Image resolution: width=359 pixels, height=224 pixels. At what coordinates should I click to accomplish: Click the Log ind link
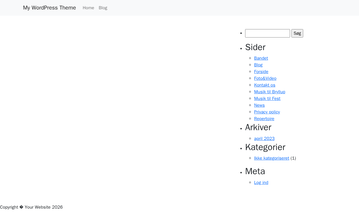point(261,183)
